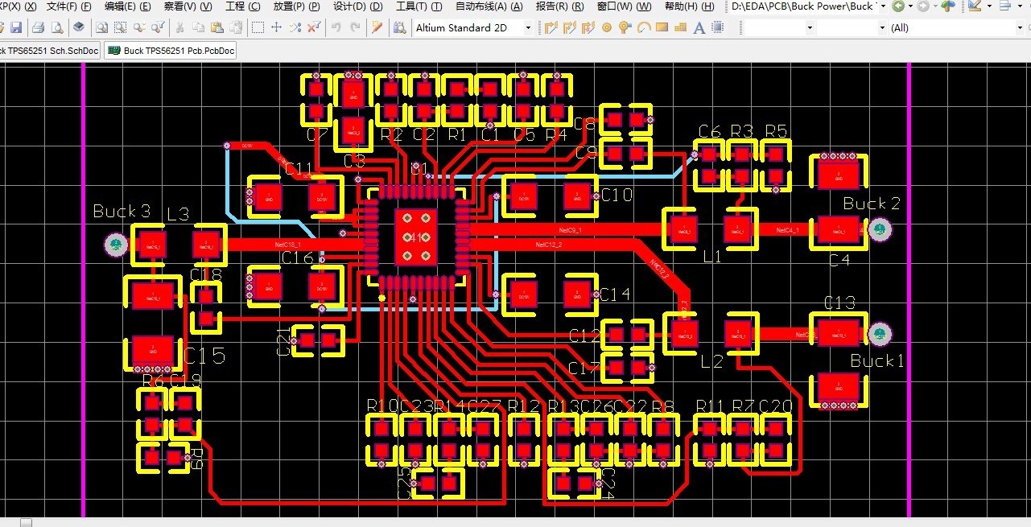Open the 报告(R) menu

pyautogui.click(x=559, y=6)
